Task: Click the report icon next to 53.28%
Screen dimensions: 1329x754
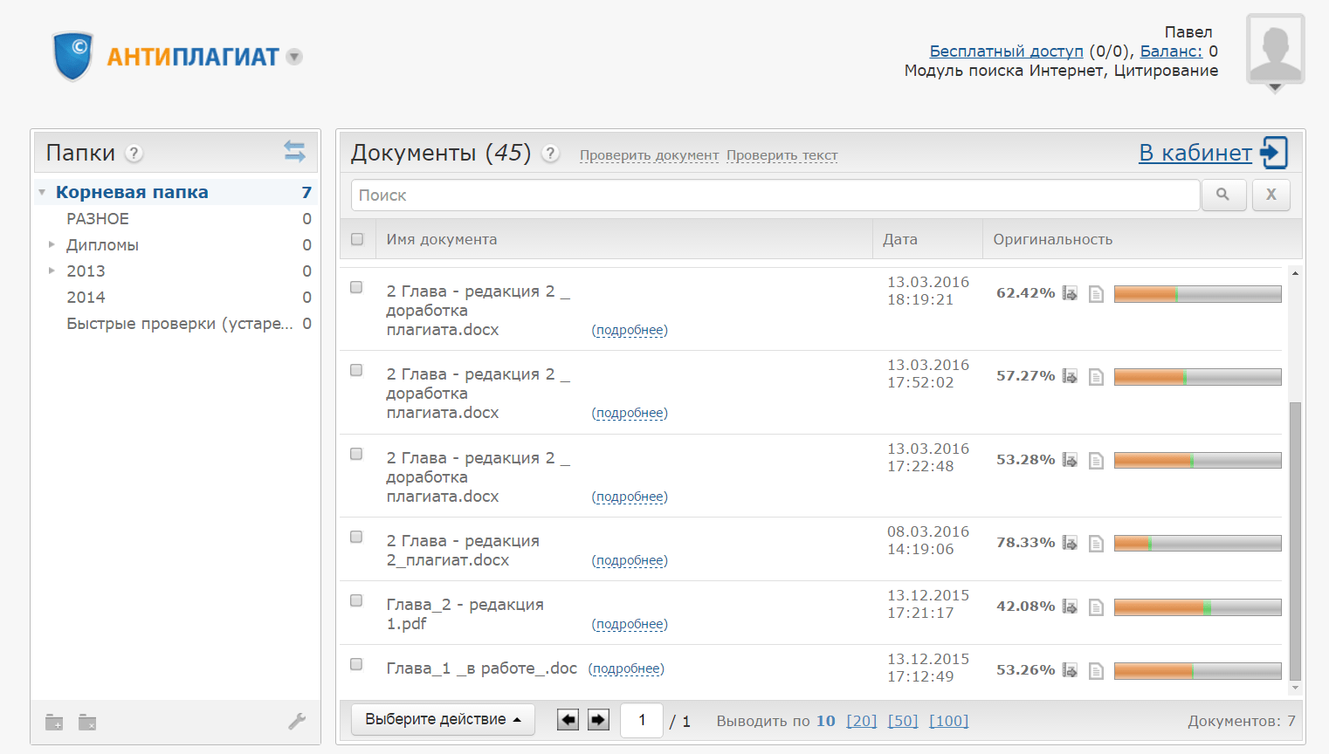Action: (1070, 460)
